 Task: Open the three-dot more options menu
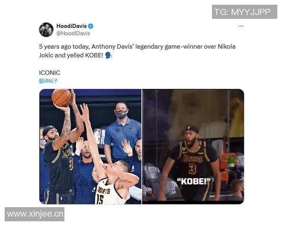[241, 26]
